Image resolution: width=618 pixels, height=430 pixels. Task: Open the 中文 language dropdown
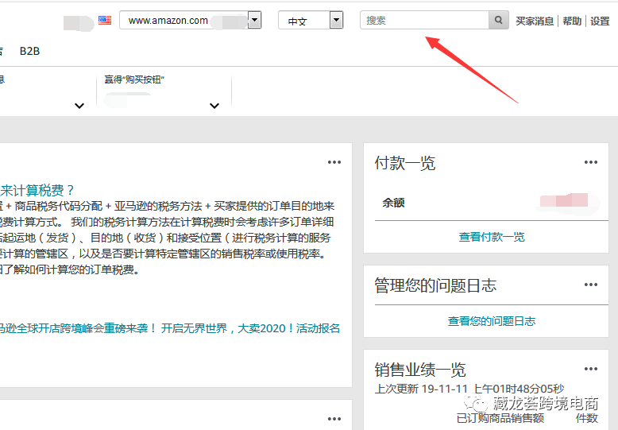(311, 20)
